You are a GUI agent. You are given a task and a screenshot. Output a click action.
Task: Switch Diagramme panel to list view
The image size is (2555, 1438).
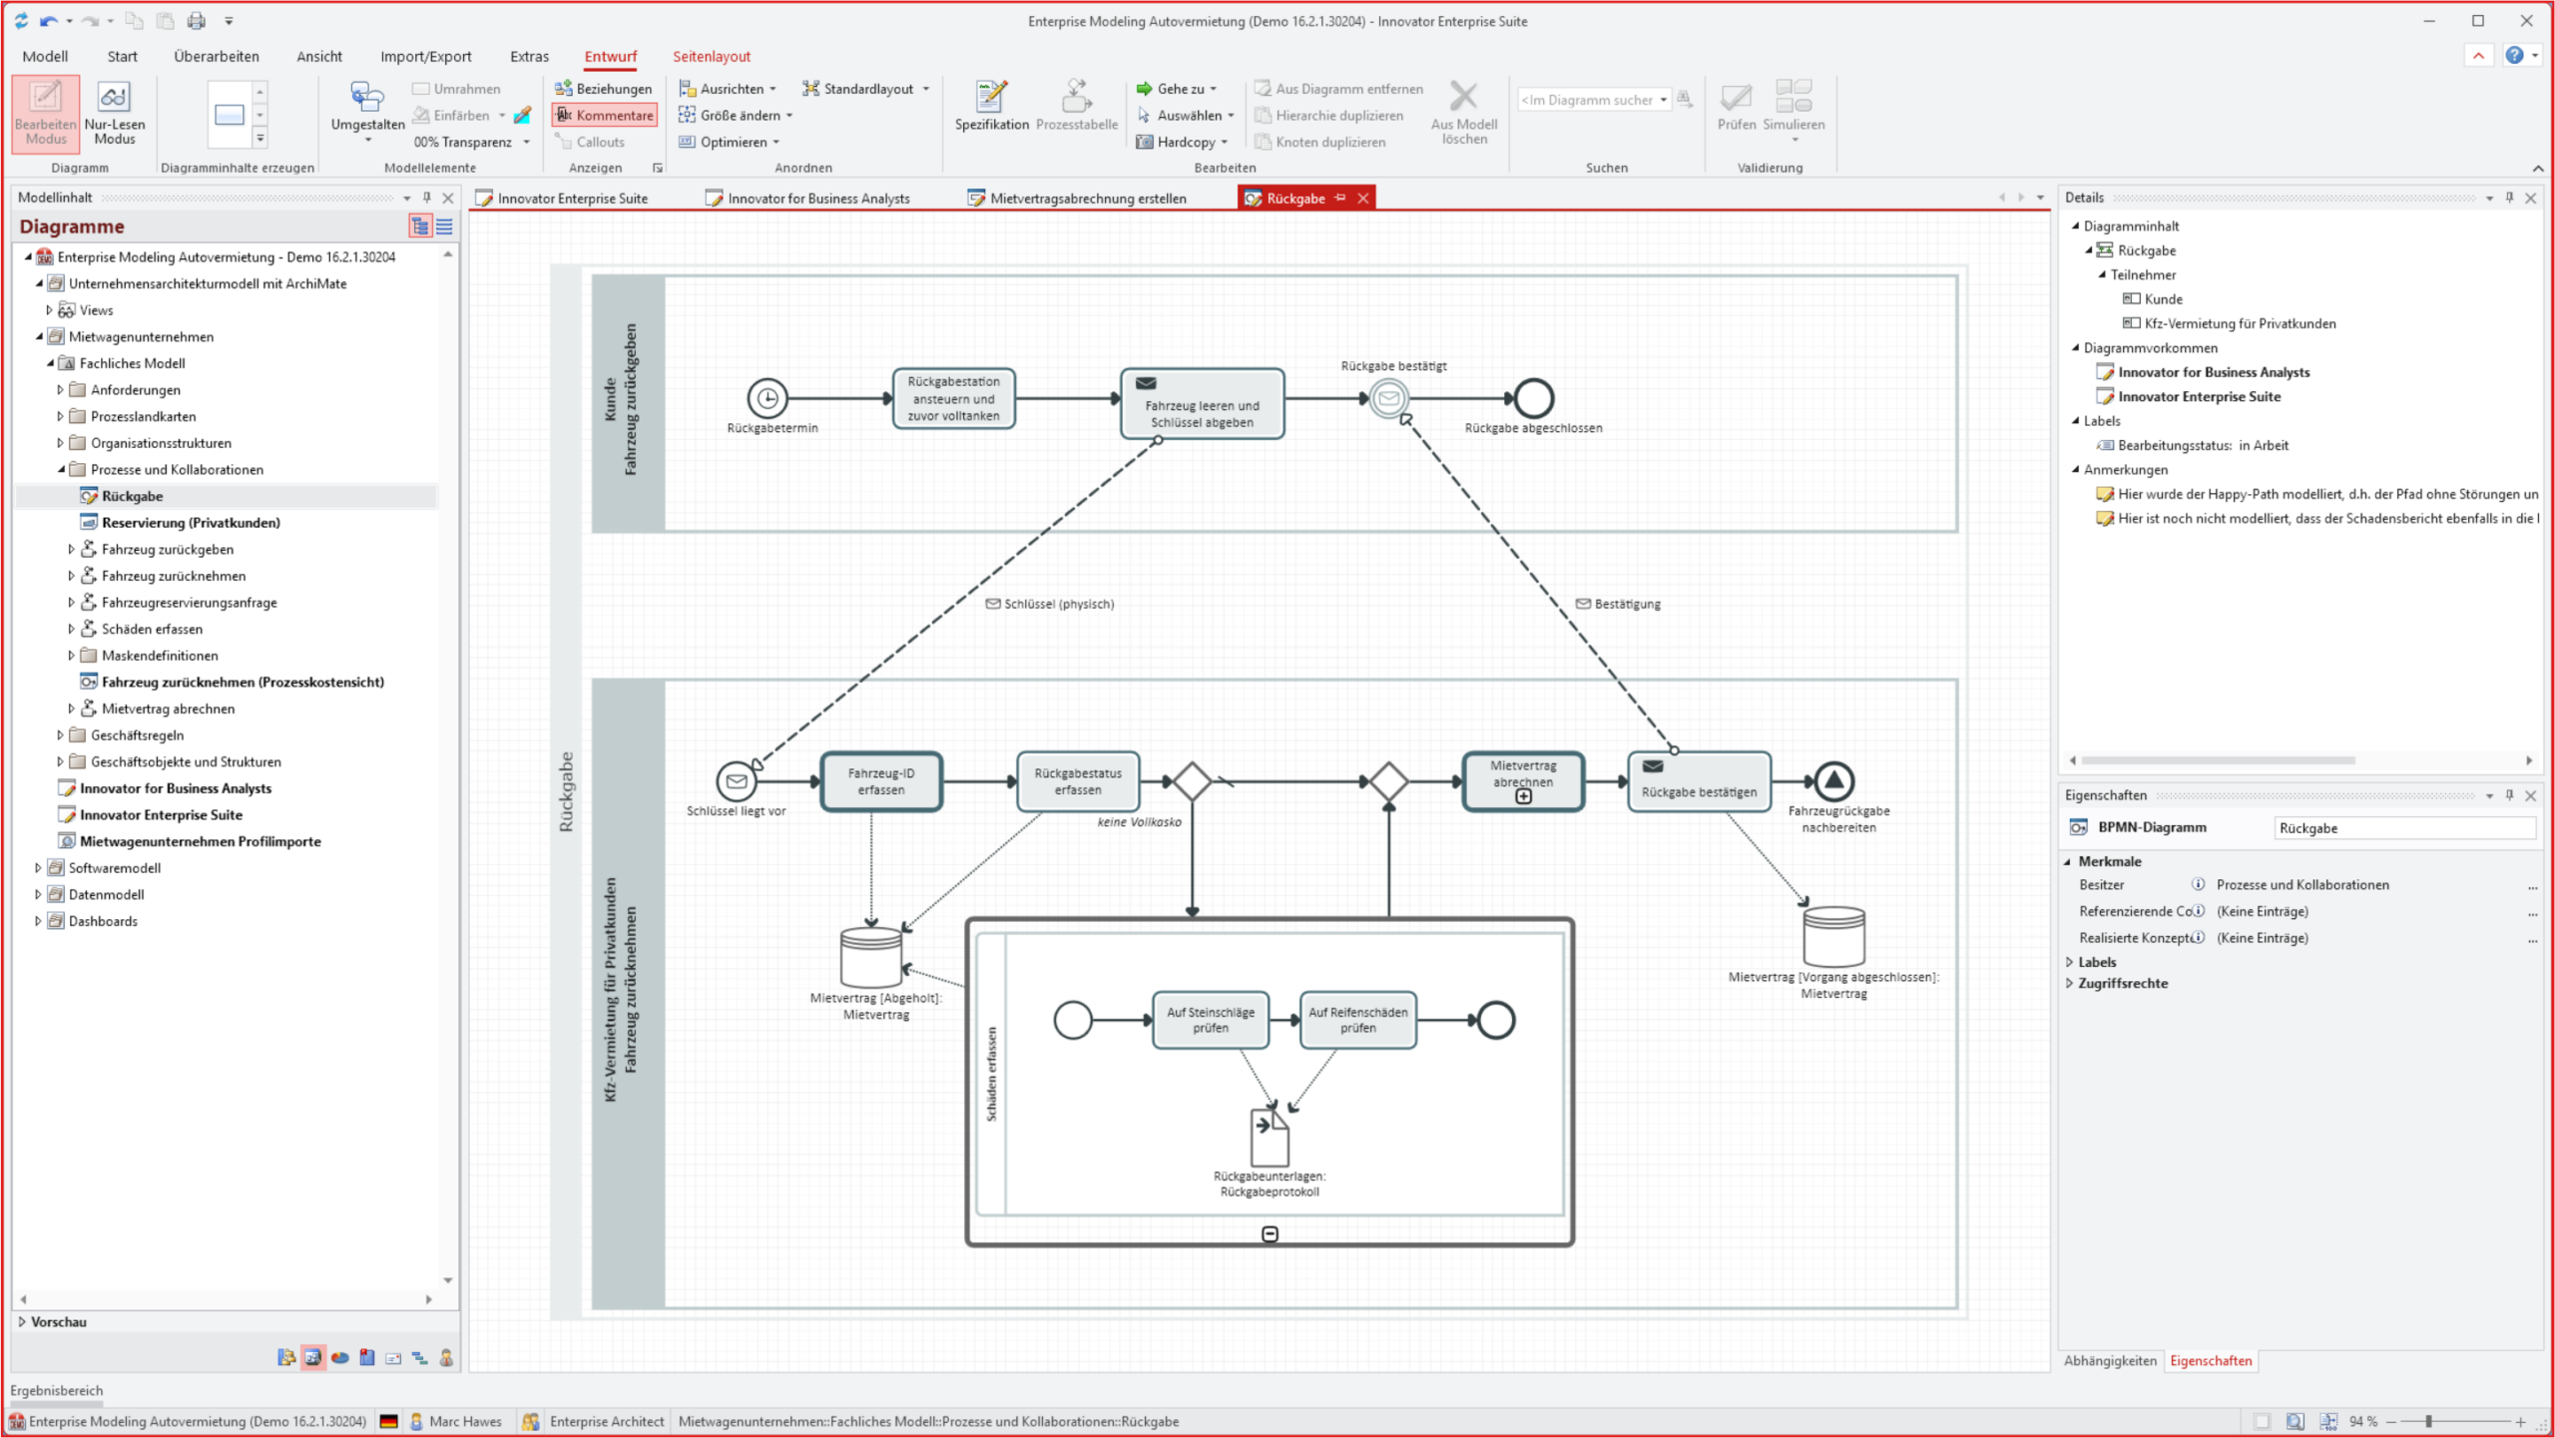point(444,227)
